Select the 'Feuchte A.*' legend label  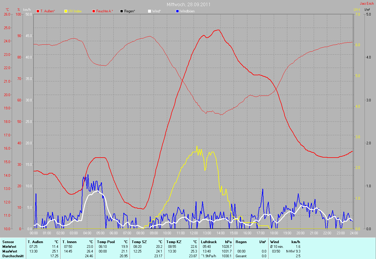[x=105, y=11]
